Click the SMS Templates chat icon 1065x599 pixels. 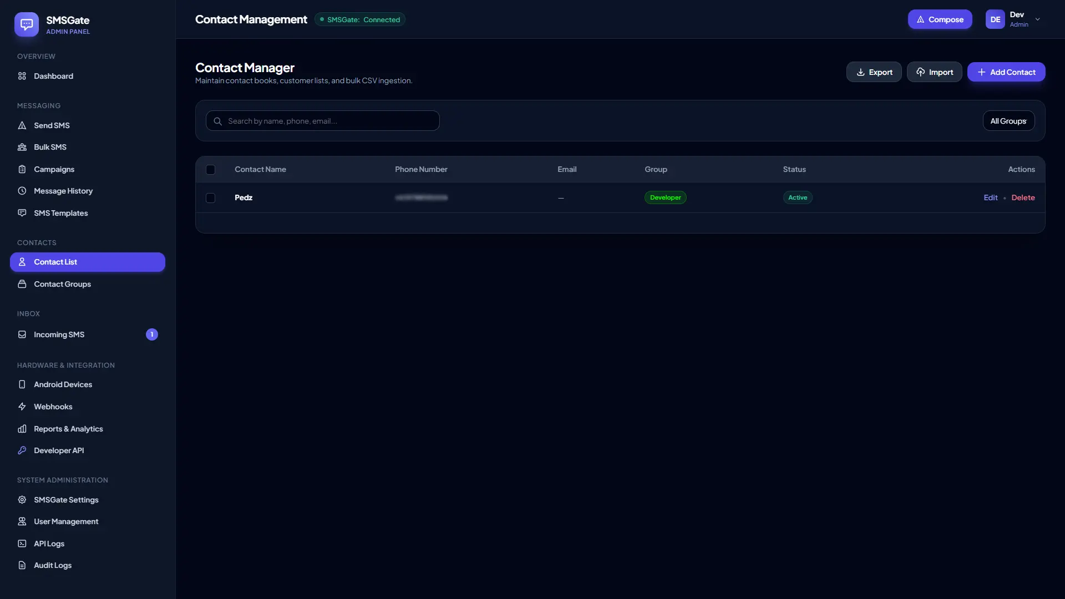(x=22, y=213)
